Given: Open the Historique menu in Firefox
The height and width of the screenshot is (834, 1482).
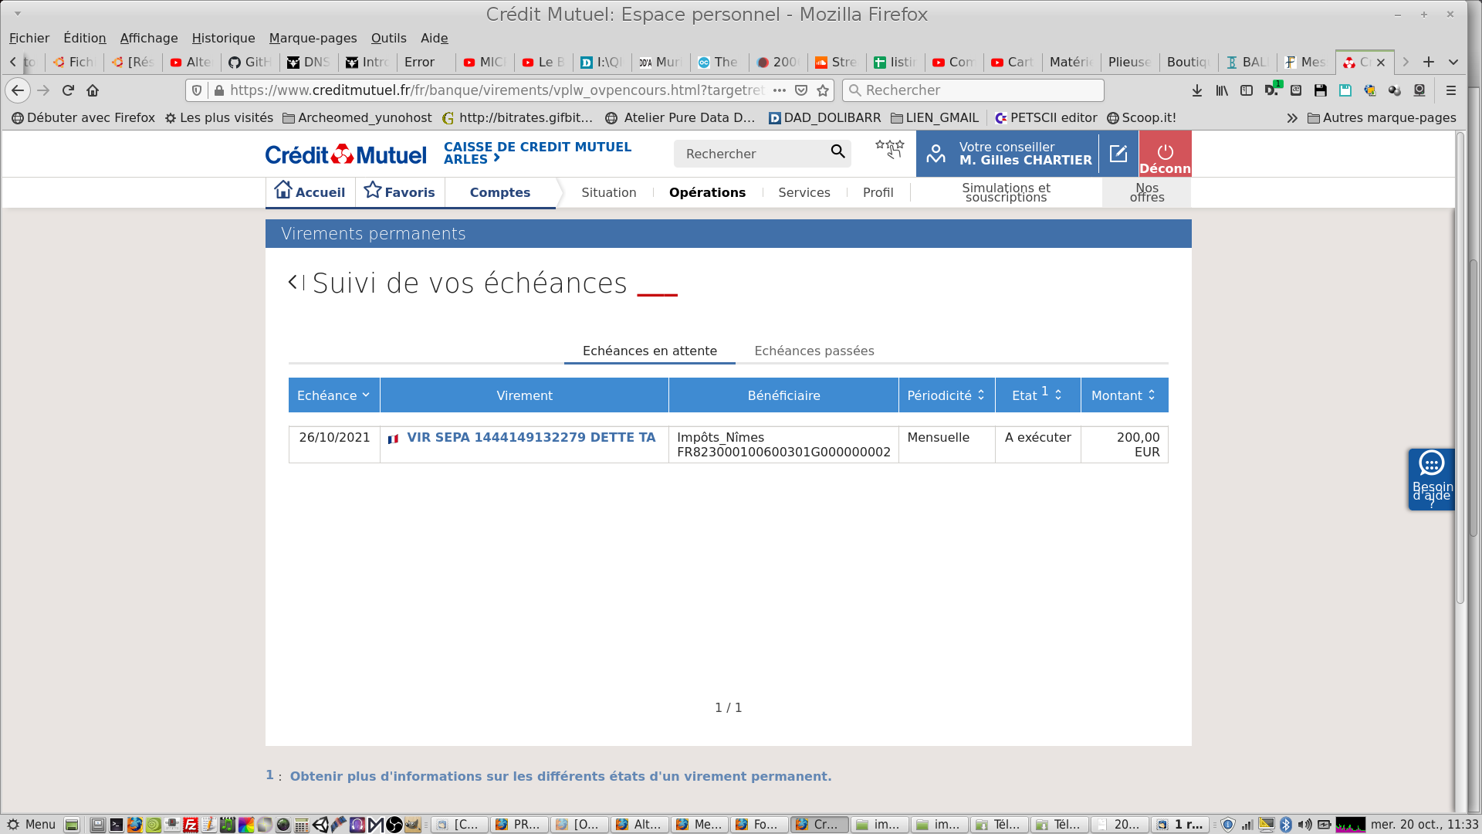Looking at the screenshot, I should [223, 38].
